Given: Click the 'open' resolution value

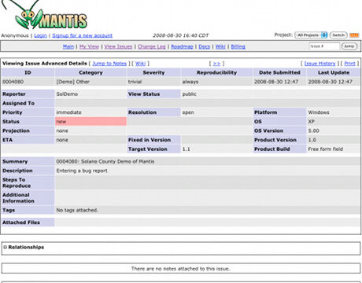Looking at the screenshot, I should 188,112.
